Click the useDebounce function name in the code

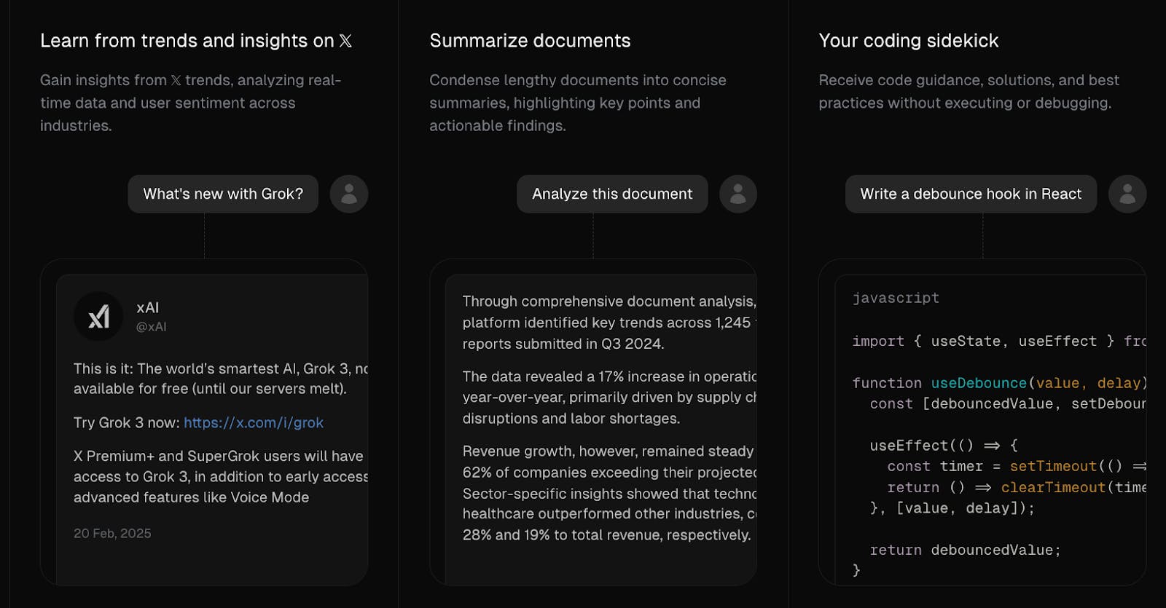point(978,383)
